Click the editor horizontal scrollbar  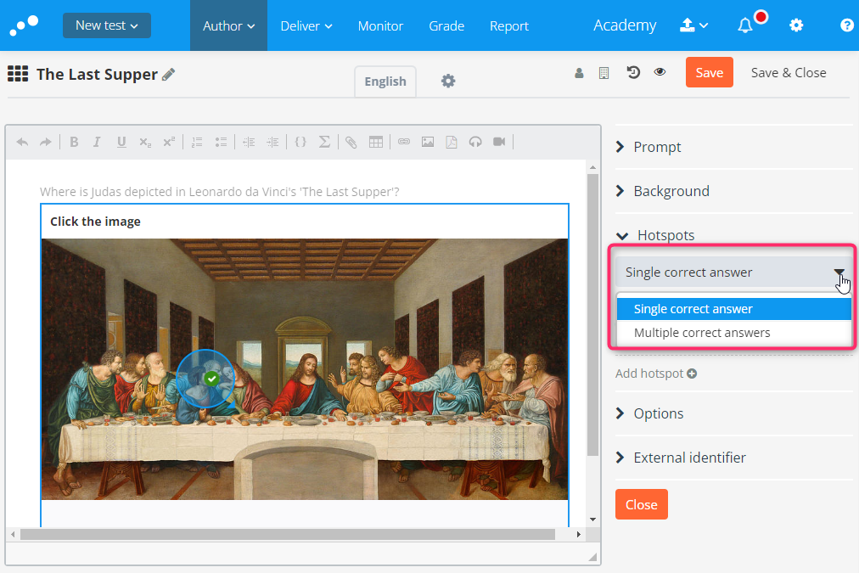[x=288, y=534]
